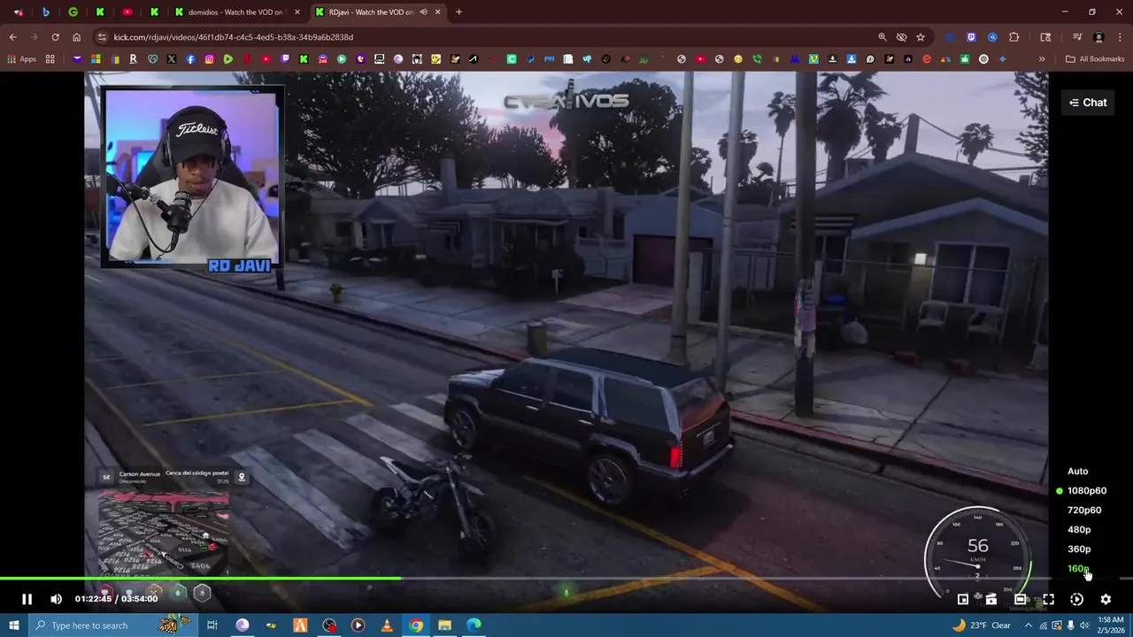The image size is (1133, 637).
Task: Select 160p video quality
Action: pyautogui.click(x=1078, y=569)
